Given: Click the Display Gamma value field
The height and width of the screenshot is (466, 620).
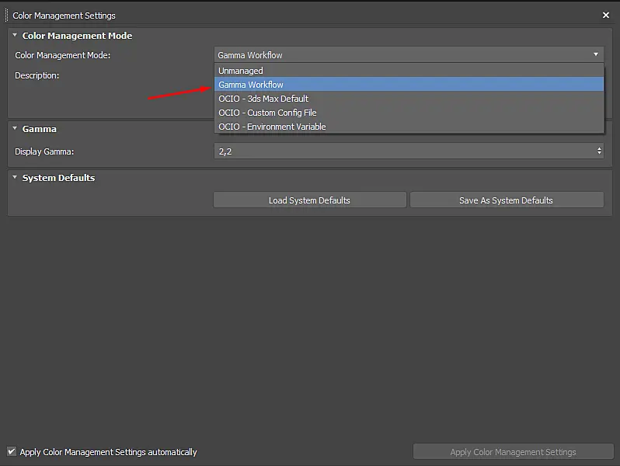Looking at the screenshot, I should pyautogui.click(x=405, y=151).
